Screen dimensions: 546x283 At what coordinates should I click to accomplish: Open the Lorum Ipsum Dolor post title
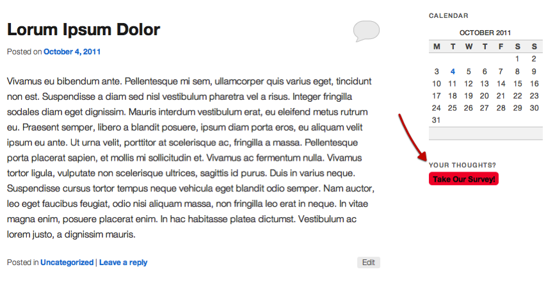(x=83, y=29)
